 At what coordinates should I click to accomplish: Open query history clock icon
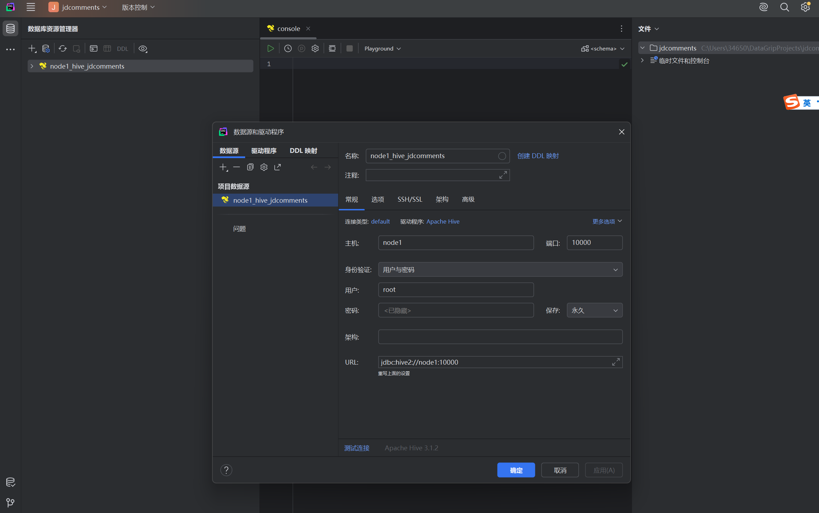[288, 48]
